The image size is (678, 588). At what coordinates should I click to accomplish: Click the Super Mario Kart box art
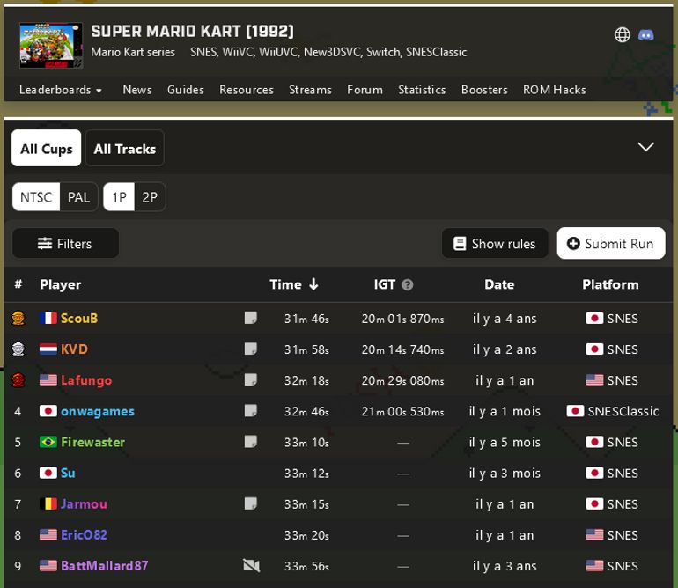click(51, 45)
